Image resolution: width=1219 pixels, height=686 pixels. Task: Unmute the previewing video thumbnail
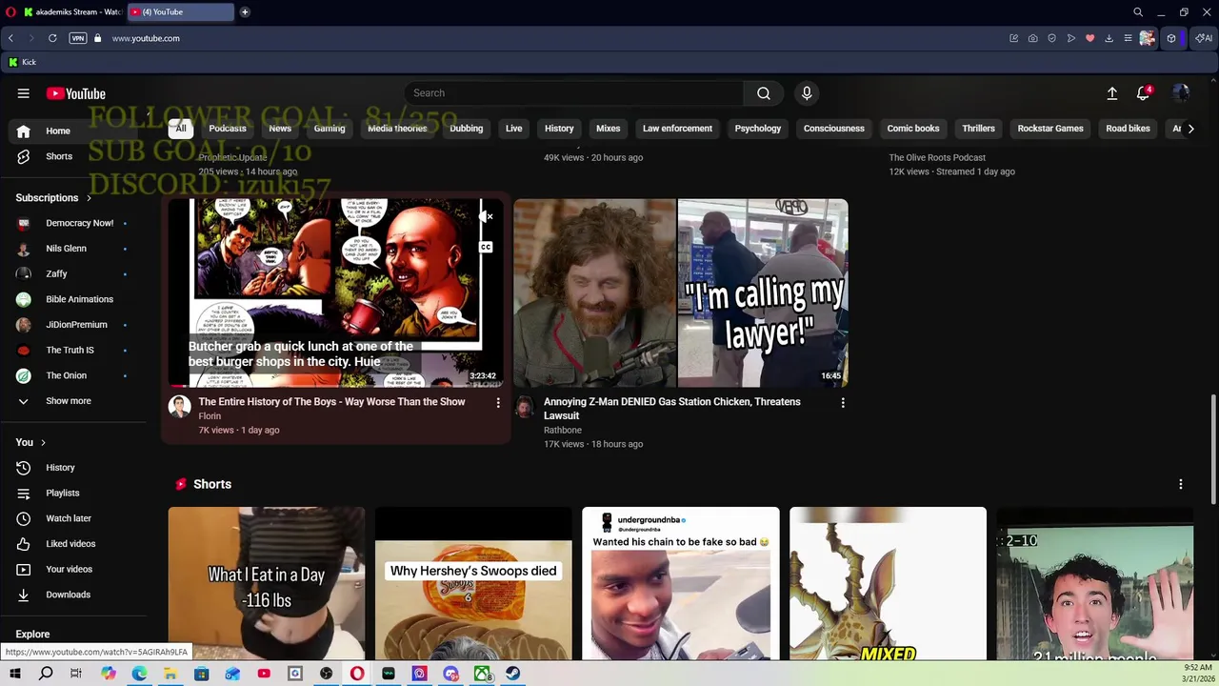click(486, 217)
